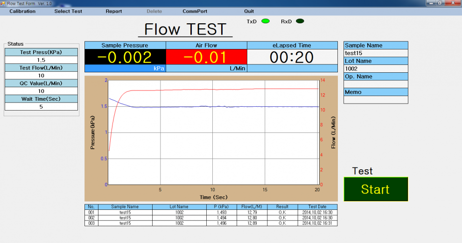Click the Sample Pressure reading -0.002
This screenshot has height=243, width=462.
125,57
